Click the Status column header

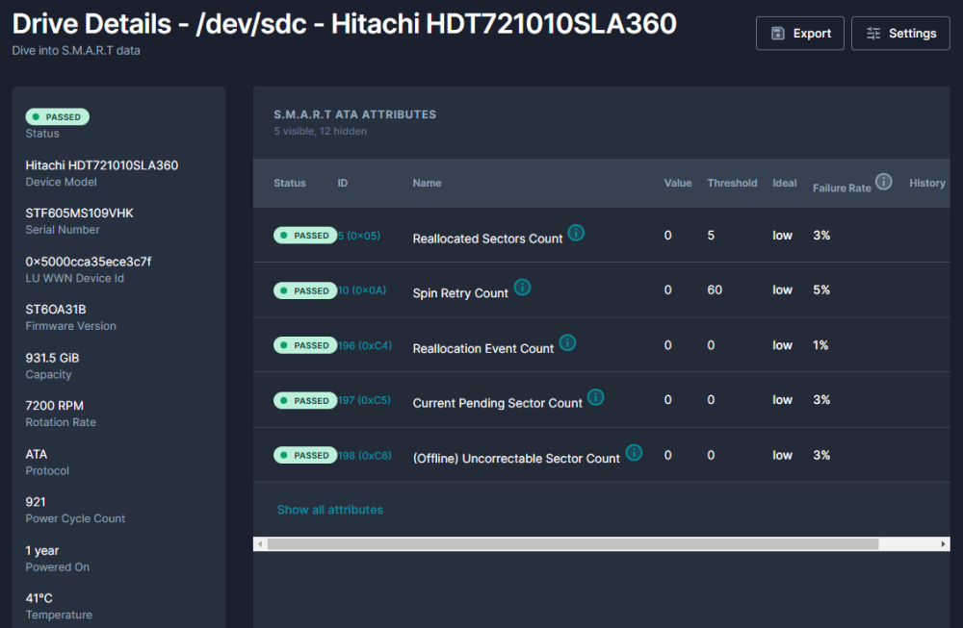[x=290, y=183]
